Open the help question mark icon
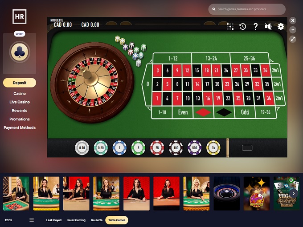 (x=255, y=26)
